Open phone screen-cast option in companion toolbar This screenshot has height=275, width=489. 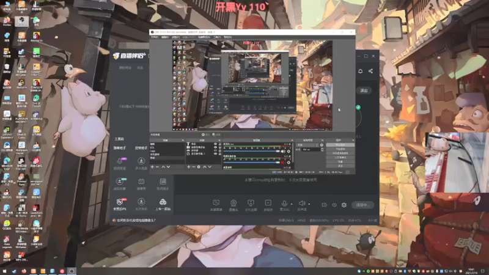pyautogui.click(x=251, y=205)
